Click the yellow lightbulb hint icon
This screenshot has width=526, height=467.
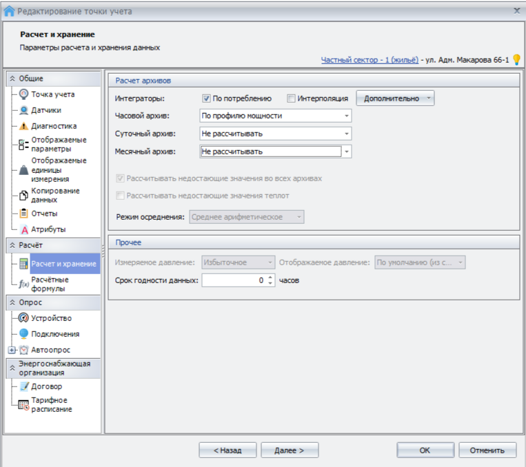[x=516, y=60]
